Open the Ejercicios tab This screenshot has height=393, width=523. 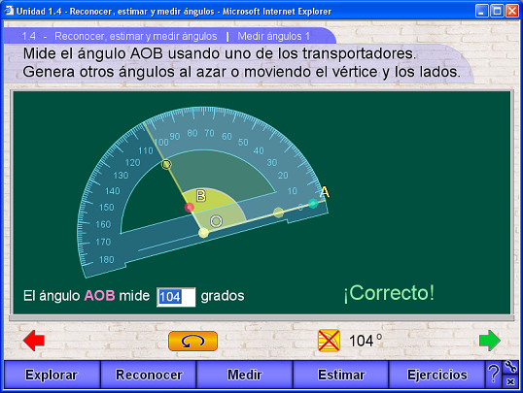tap(436, 375)
